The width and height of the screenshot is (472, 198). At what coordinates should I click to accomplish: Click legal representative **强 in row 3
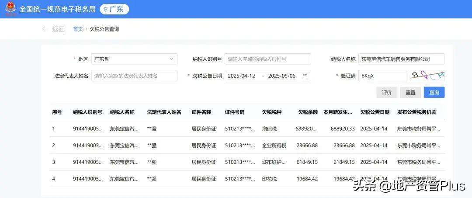coord(152,162)
